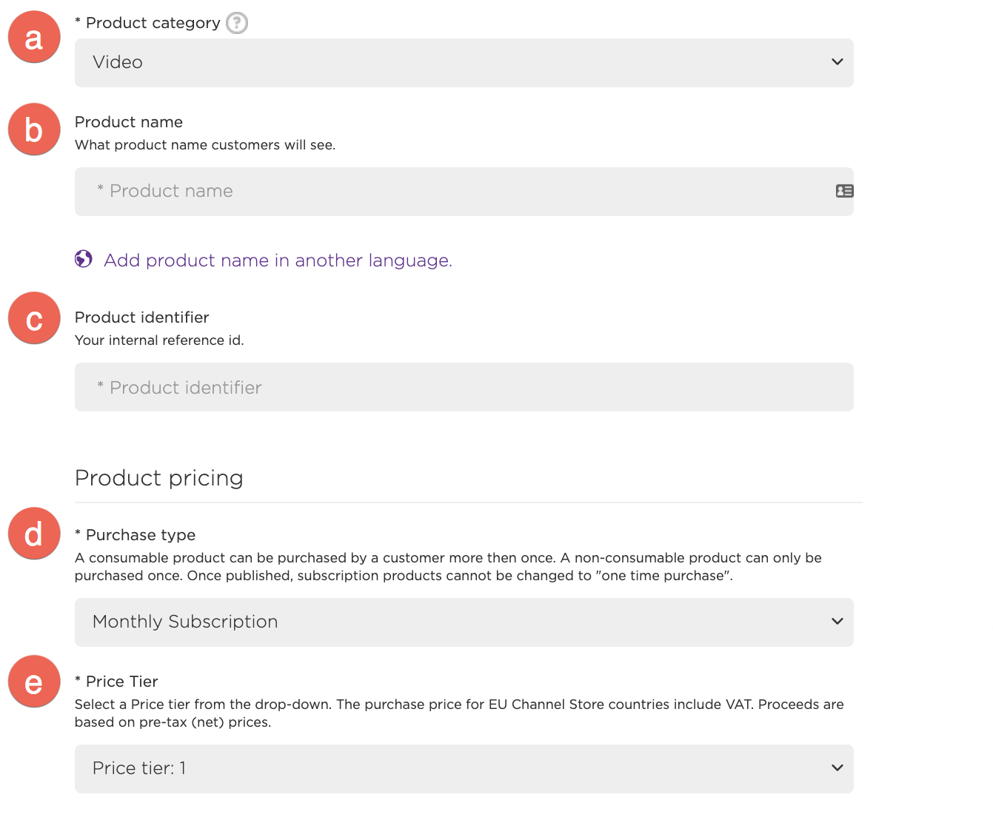Click Add product name in another language
Screen dimensions: 993x820
[278, 261]
